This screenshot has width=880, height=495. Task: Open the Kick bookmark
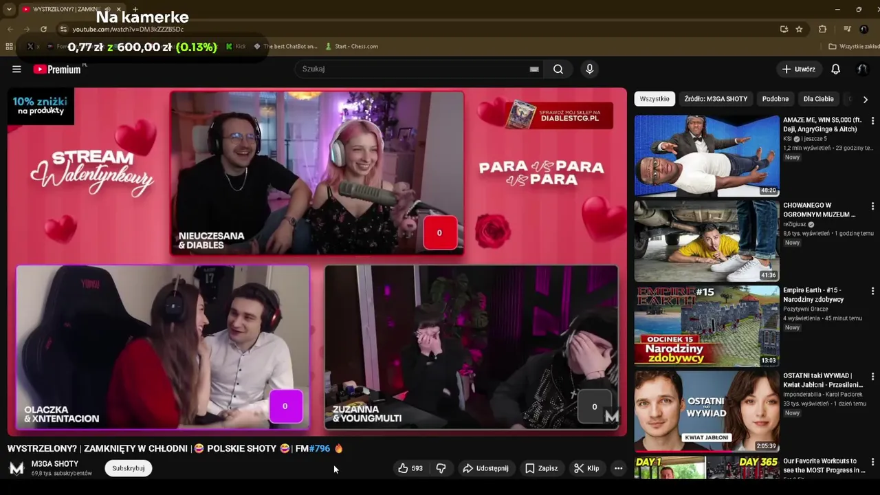coord(235,46)
